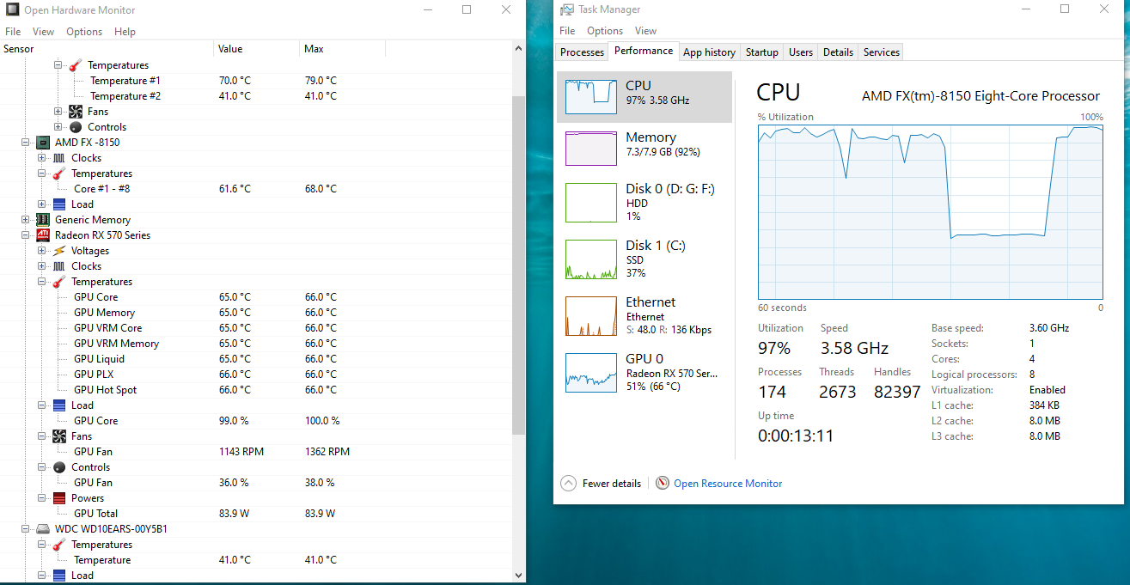Click the blue Load icon under Radeon RX 570

(59, 405)
